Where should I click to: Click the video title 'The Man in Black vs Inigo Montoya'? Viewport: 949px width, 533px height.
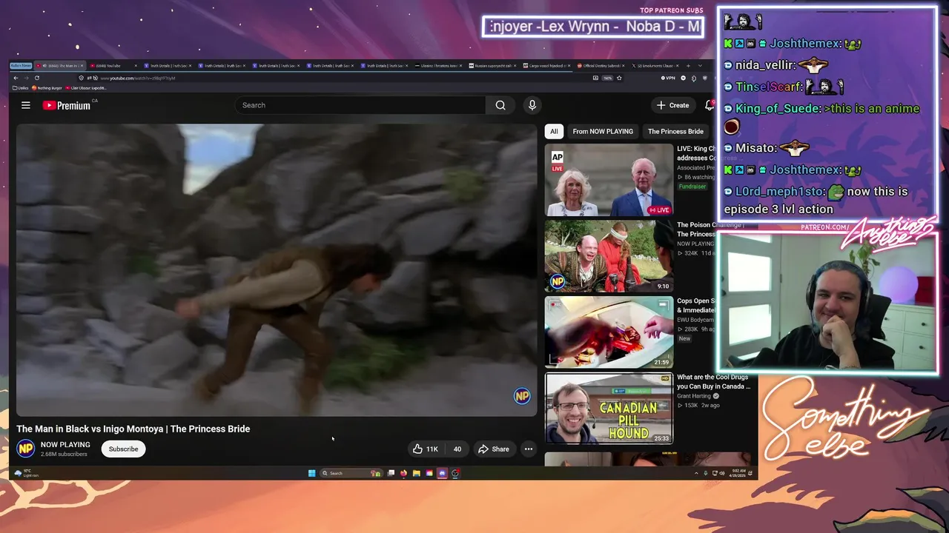[x=133, y=429]
